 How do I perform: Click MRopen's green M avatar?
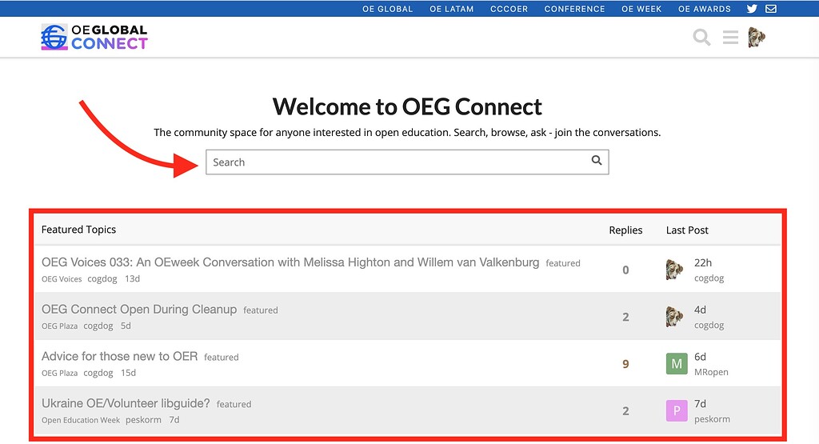[677, 364]
